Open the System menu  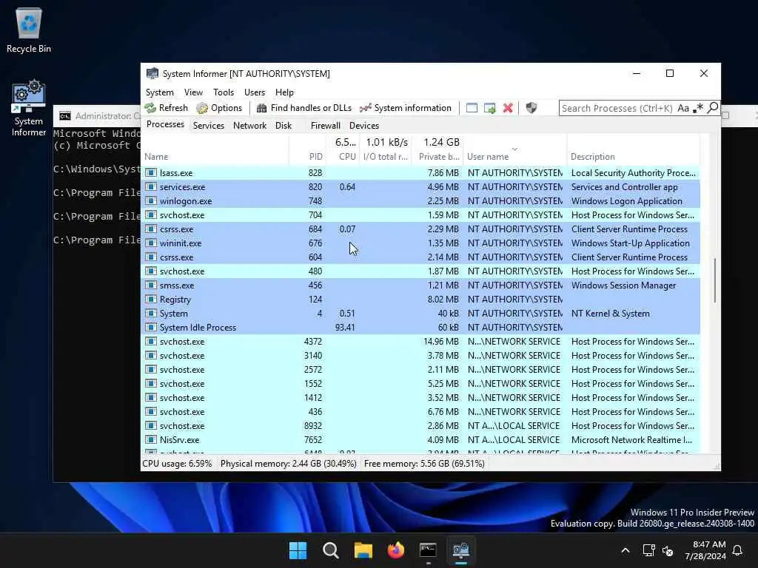pyautogui.click(x=160, y=92)
